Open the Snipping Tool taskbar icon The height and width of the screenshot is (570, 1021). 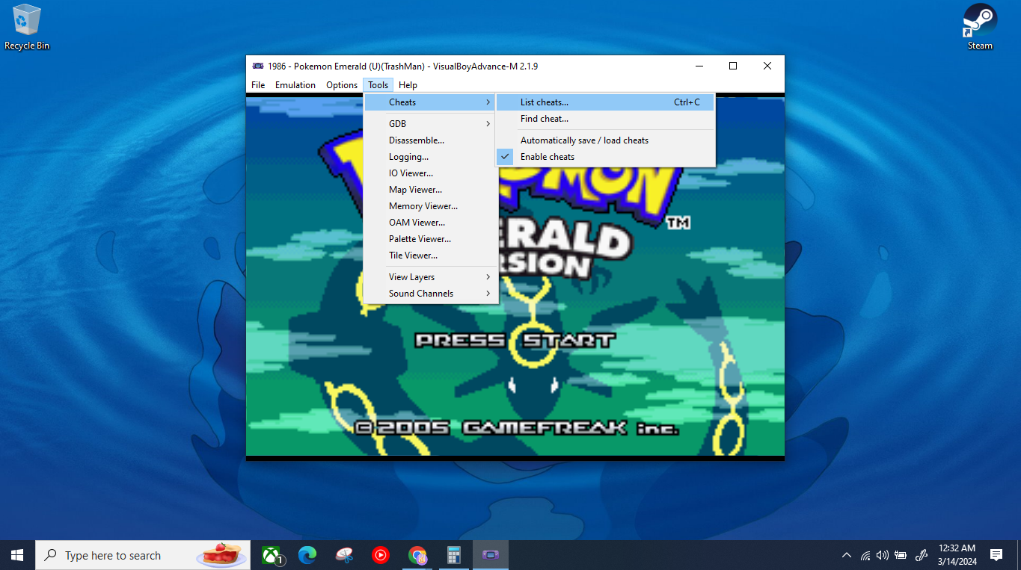click(x=344, y=555)
